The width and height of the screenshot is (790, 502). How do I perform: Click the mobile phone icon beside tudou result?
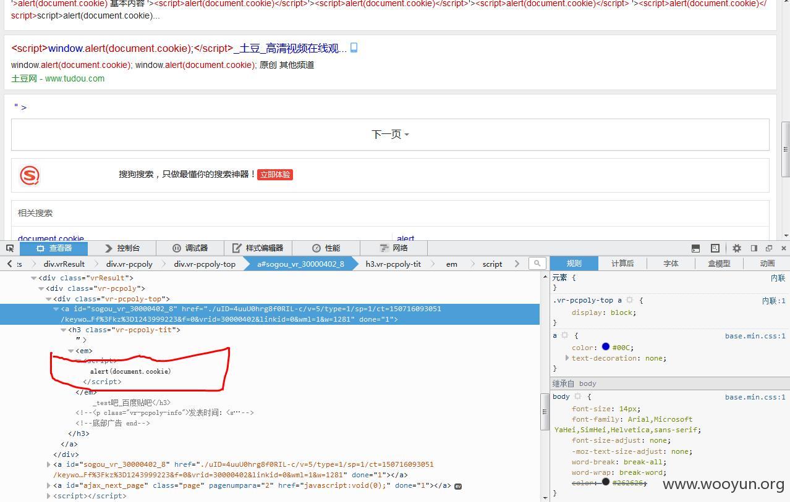tap(354, 48)
